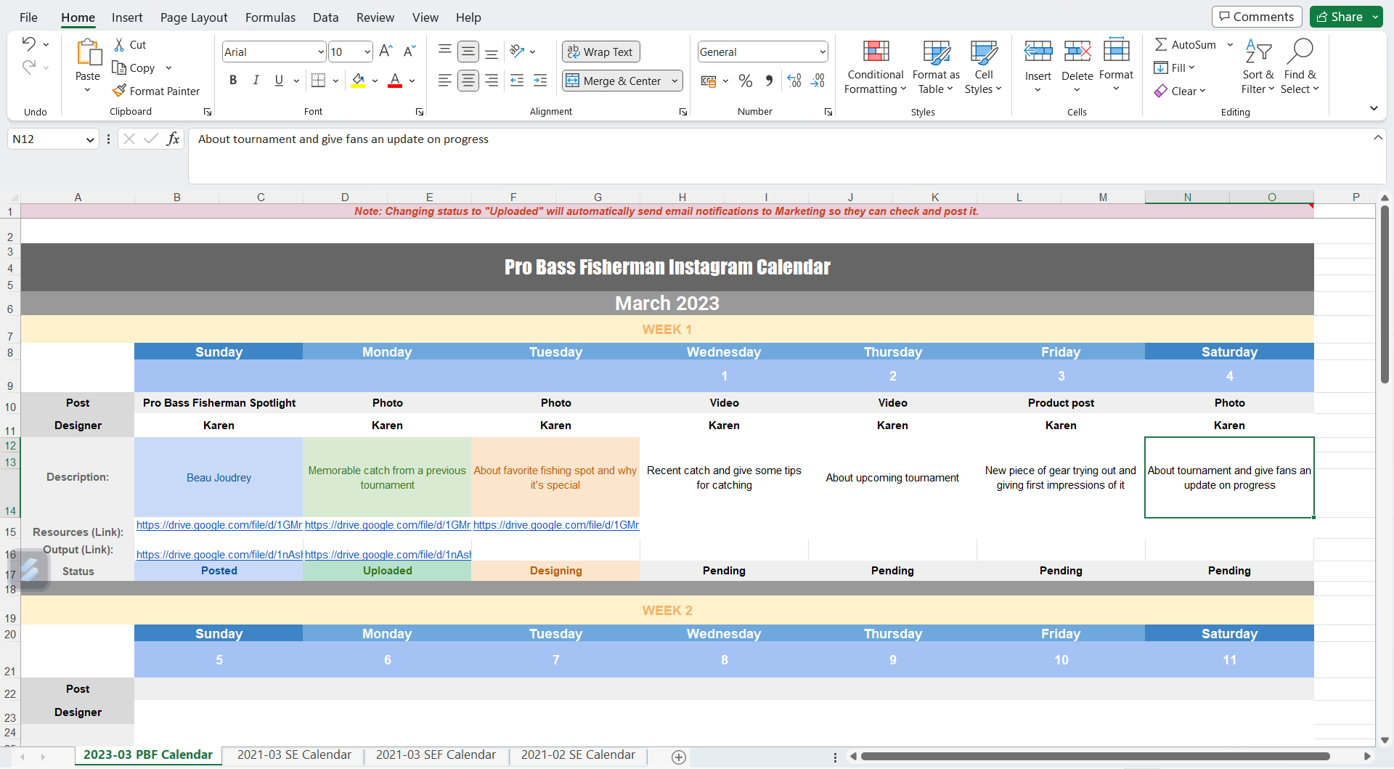Image resolution: width=1394 pixels, height=769 pixels.
Task: Open Sunday's Resources Google Drive link
Action: tap(219, 525)
